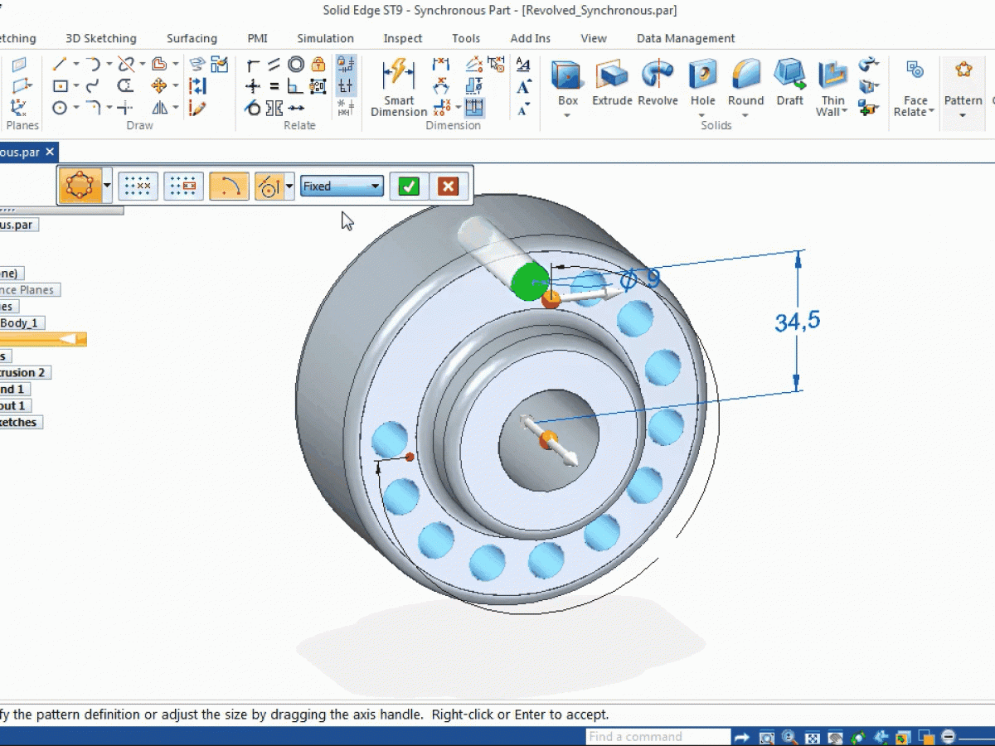This screenshot has height=746, width=995.
Task: Select the Equal relationship icon
Action: pyautogui.click(x=274, y=86)
